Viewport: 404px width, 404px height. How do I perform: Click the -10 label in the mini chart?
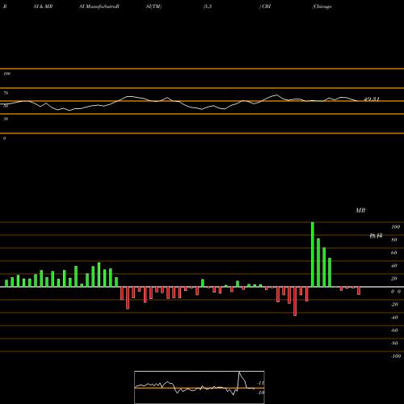(x=260, y=393)
